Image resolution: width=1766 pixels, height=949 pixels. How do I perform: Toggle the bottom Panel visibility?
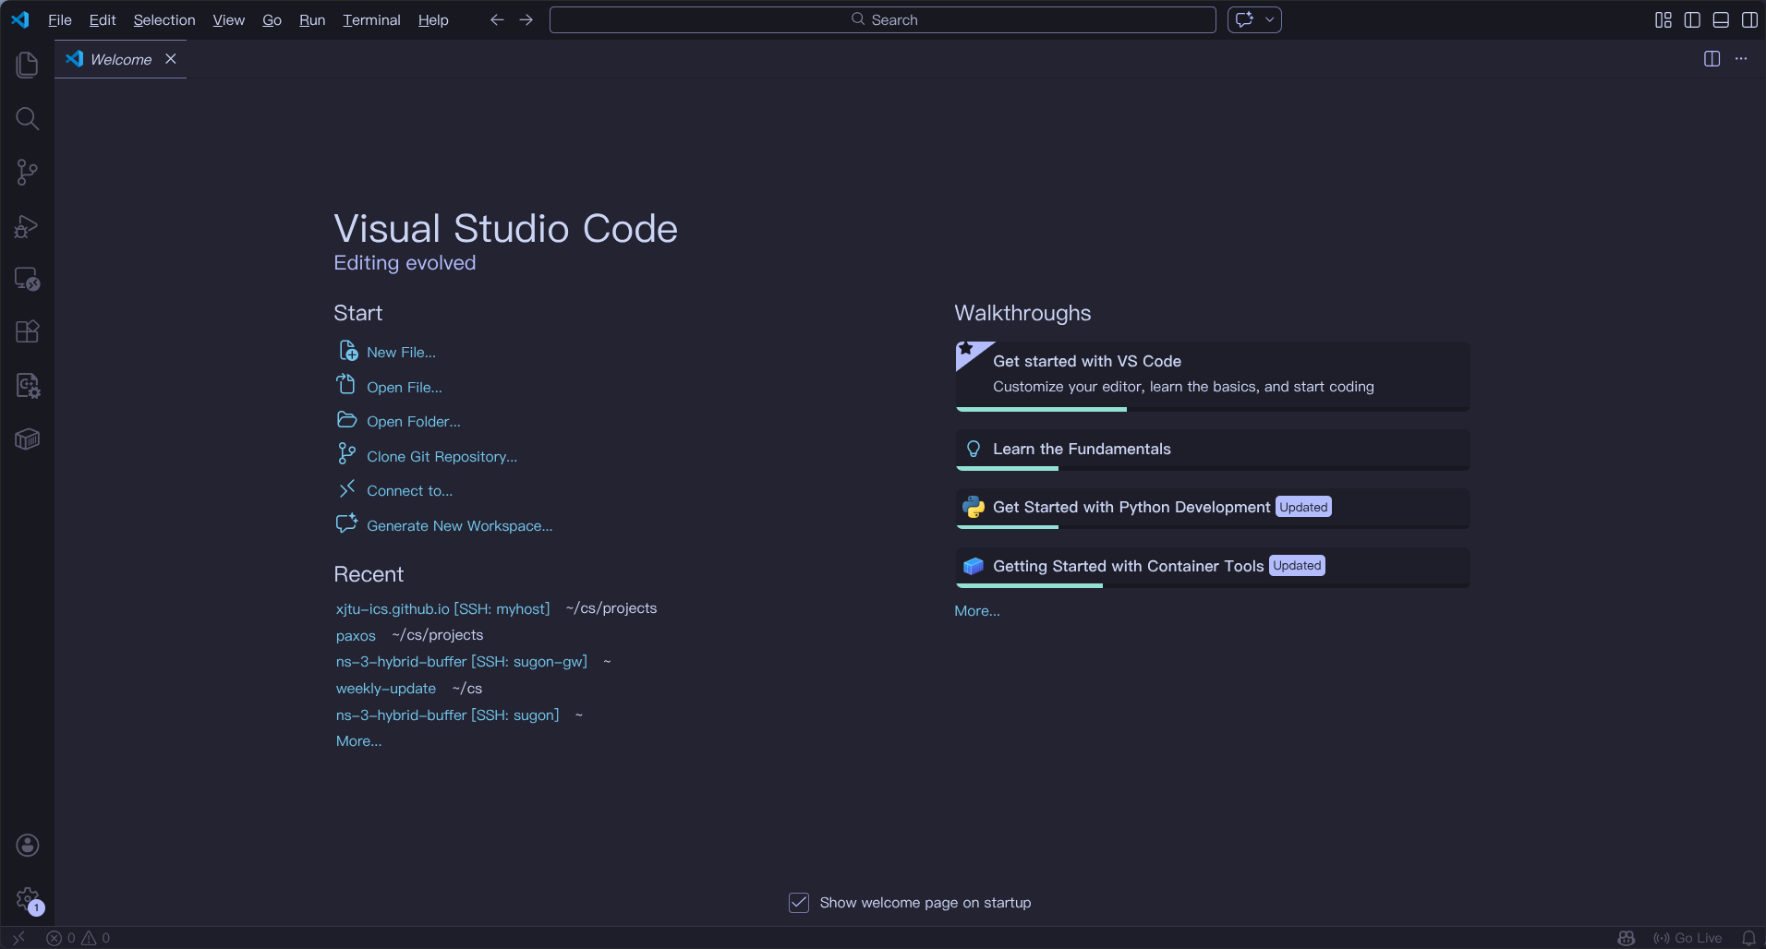[x=1721, y=19]
